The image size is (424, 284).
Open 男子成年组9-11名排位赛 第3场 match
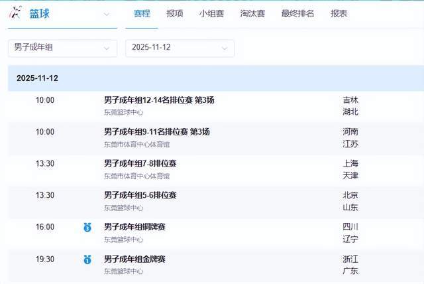[x=157, y=132]
